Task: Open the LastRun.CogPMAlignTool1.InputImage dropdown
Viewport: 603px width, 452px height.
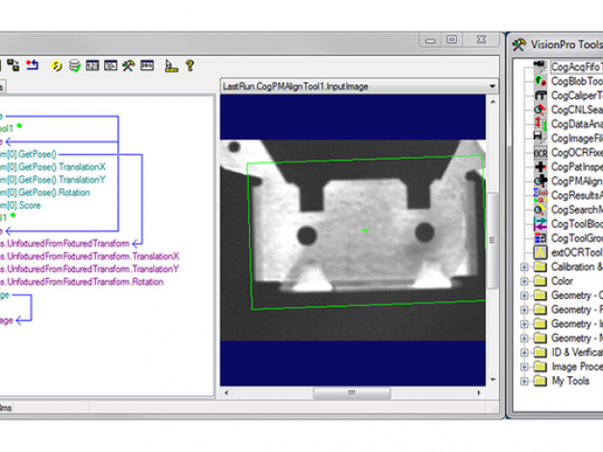Action: coord(492,87)
